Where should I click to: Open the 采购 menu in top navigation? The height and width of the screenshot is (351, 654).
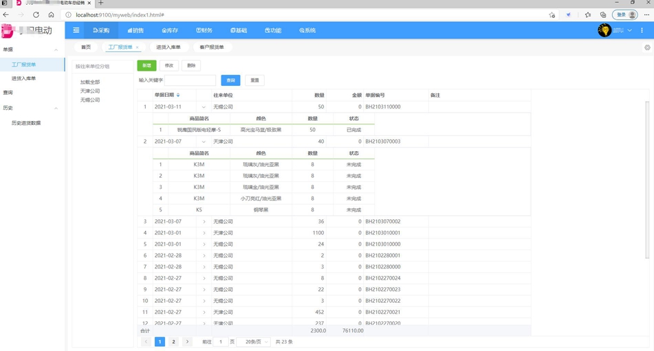(x=101, y=30)
